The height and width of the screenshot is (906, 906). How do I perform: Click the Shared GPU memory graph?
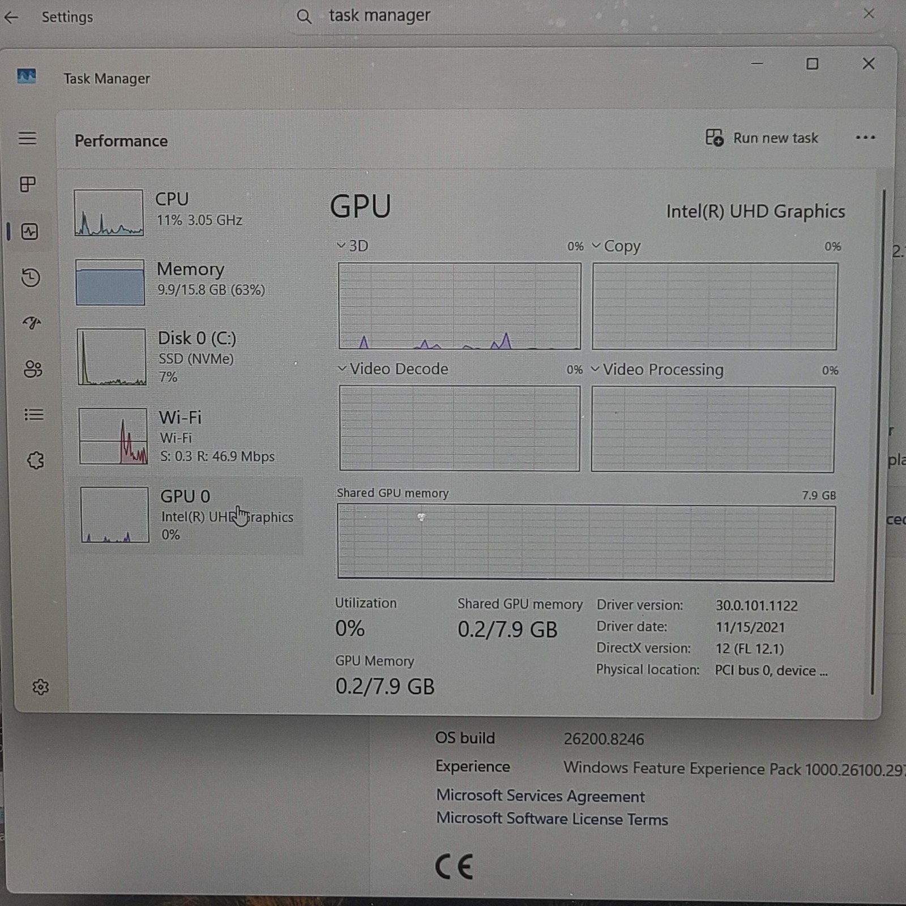(586, 542)
